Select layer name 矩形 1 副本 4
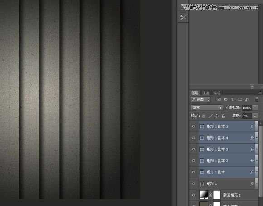Screen dimensions: 263x206 point(217,138)
